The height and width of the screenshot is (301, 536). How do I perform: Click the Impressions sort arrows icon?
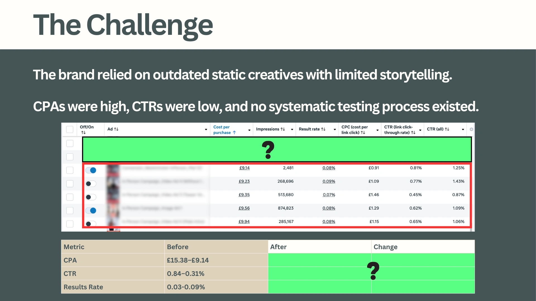point(283,129)
